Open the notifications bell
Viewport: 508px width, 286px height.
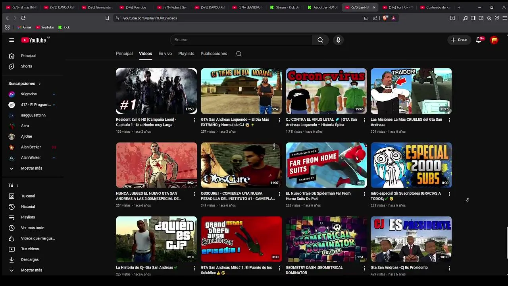click(479, 40)
